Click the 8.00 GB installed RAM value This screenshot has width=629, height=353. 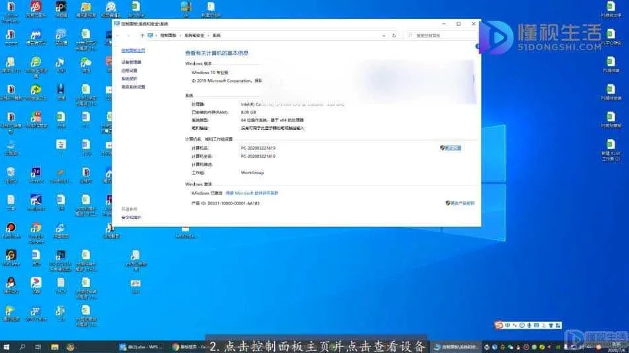point(248,112)
